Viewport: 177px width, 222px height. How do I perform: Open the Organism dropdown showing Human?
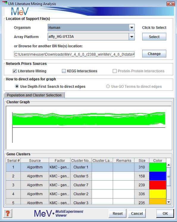click(91, 27)
